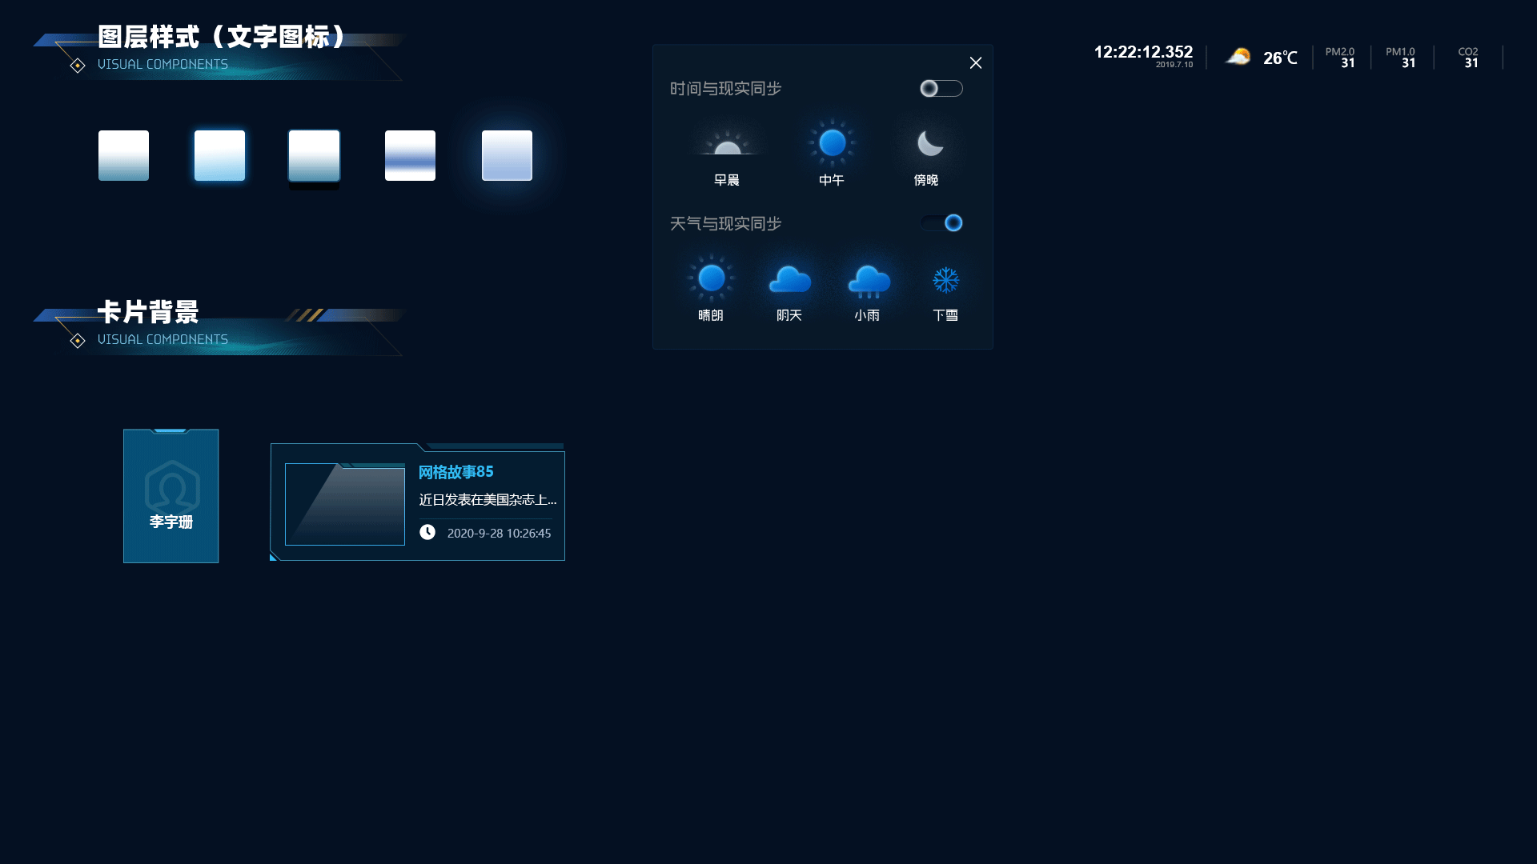Close the weather settings panel

point(975,62)
